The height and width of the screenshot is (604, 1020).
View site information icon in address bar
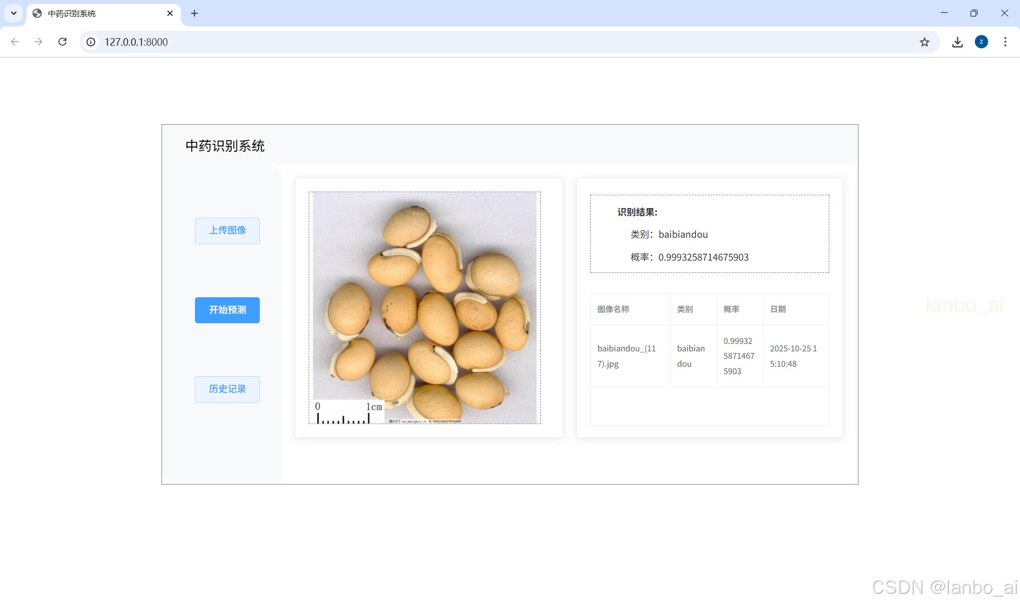tap(91, 42)
